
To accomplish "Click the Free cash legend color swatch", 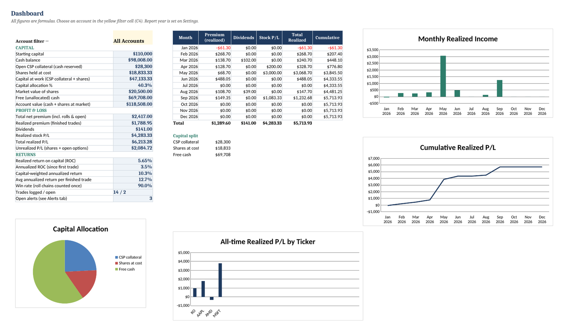I will click(117, 269).
